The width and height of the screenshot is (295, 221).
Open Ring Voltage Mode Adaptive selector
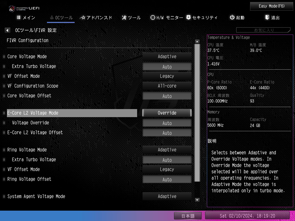pyautogui.click(x=167, y=150)
